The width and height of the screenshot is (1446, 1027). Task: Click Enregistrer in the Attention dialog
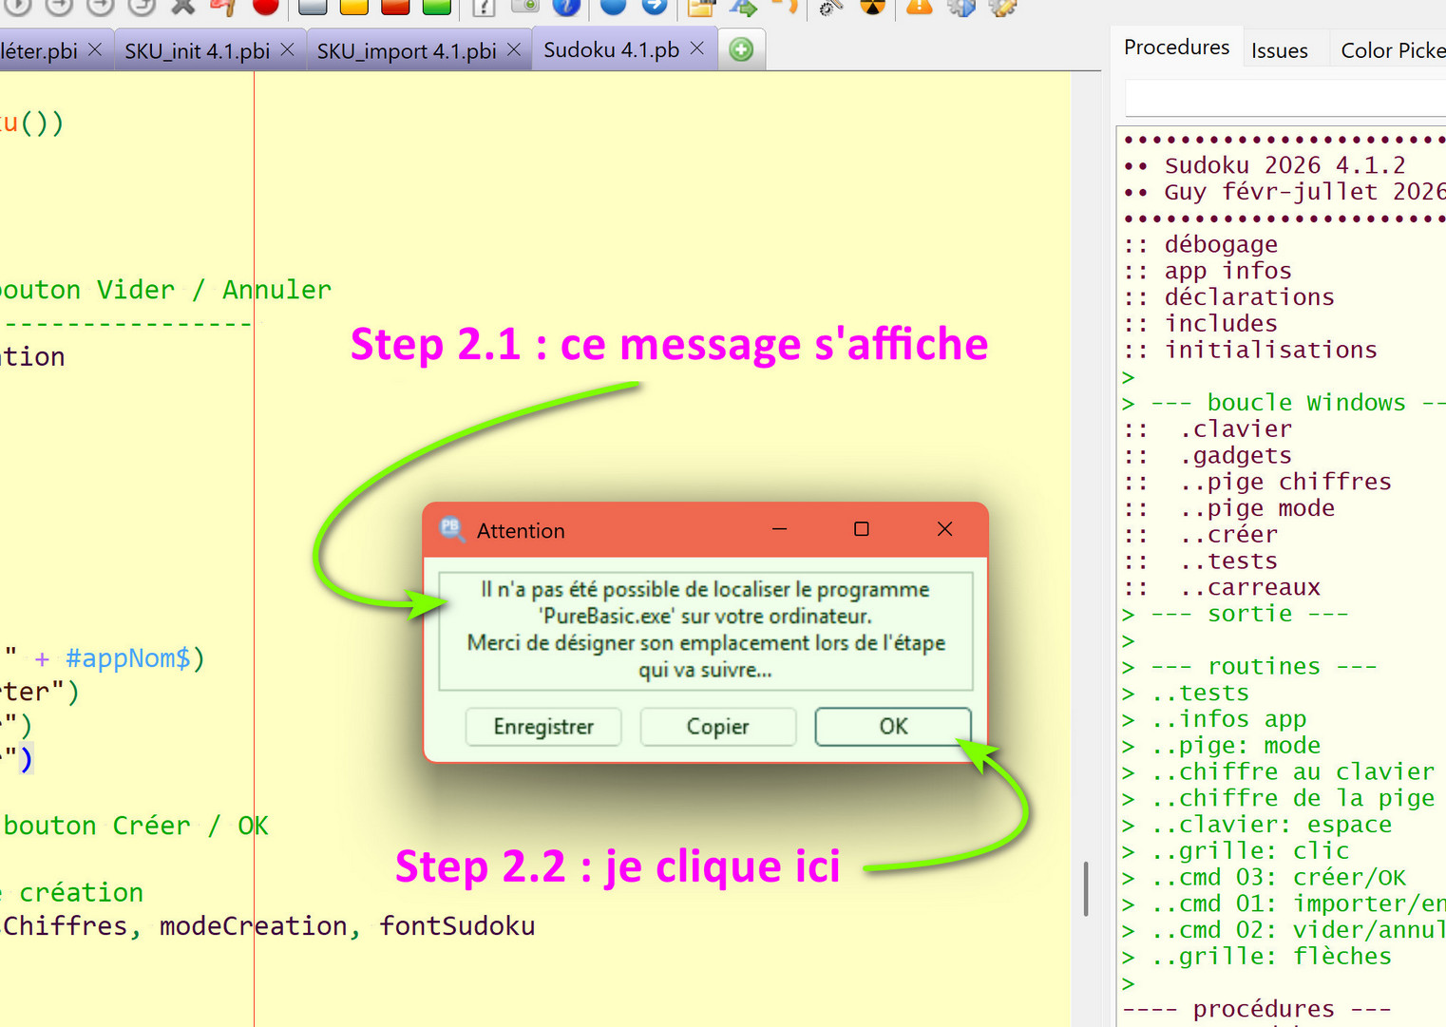(543, 727)
